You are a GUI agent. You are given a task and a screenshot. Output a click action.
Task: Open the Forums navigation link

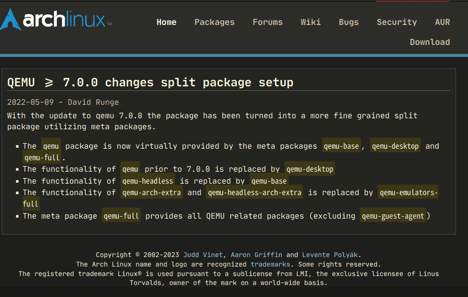click(x=268, y=22)
